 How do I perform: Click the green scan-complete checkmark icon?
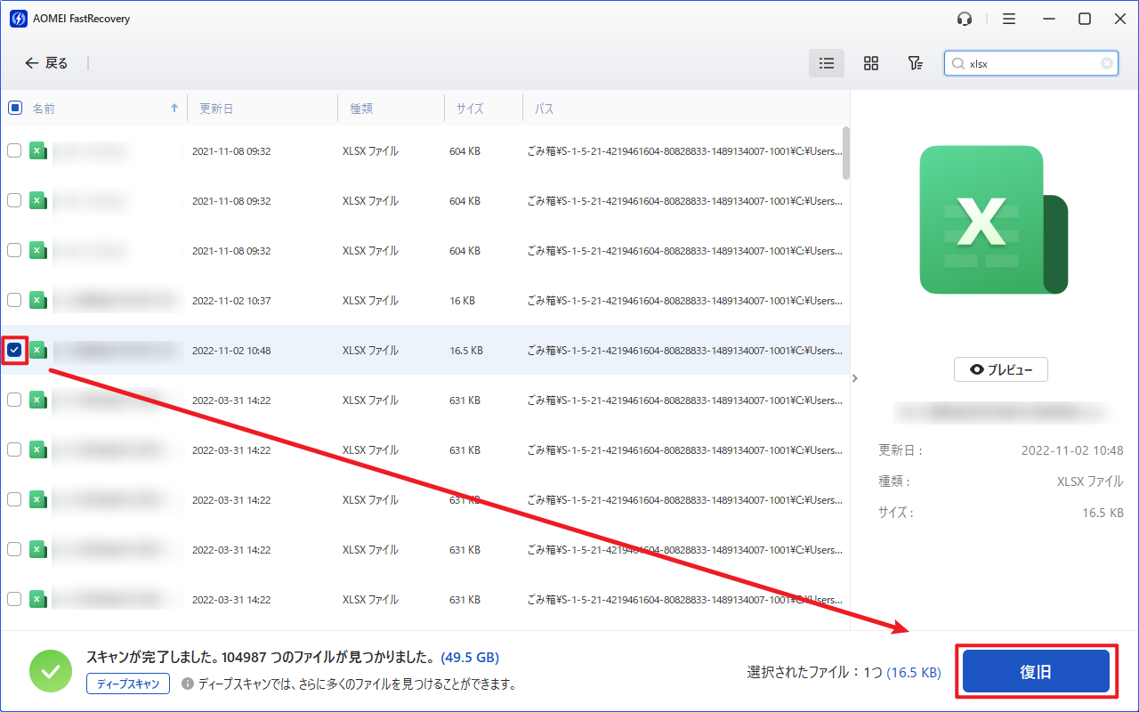51,671
